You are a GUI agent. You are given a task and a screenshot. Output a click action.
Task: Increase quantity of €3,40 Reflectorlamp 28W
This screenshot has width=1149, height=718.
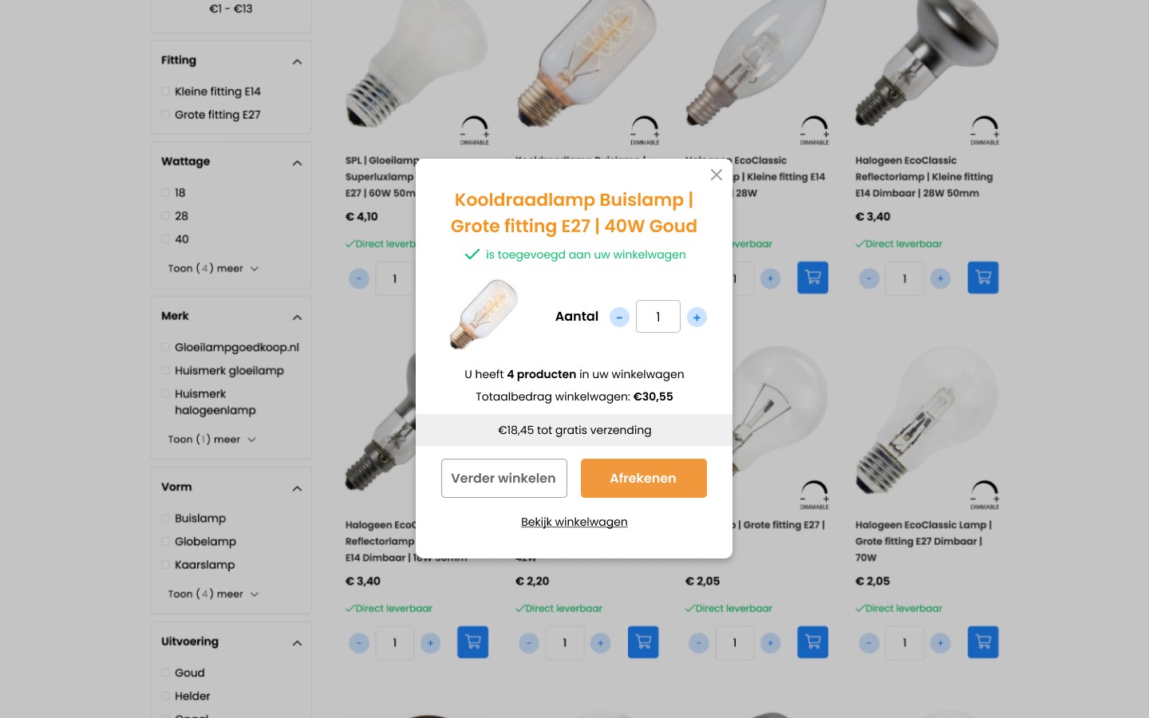(940, 278)
